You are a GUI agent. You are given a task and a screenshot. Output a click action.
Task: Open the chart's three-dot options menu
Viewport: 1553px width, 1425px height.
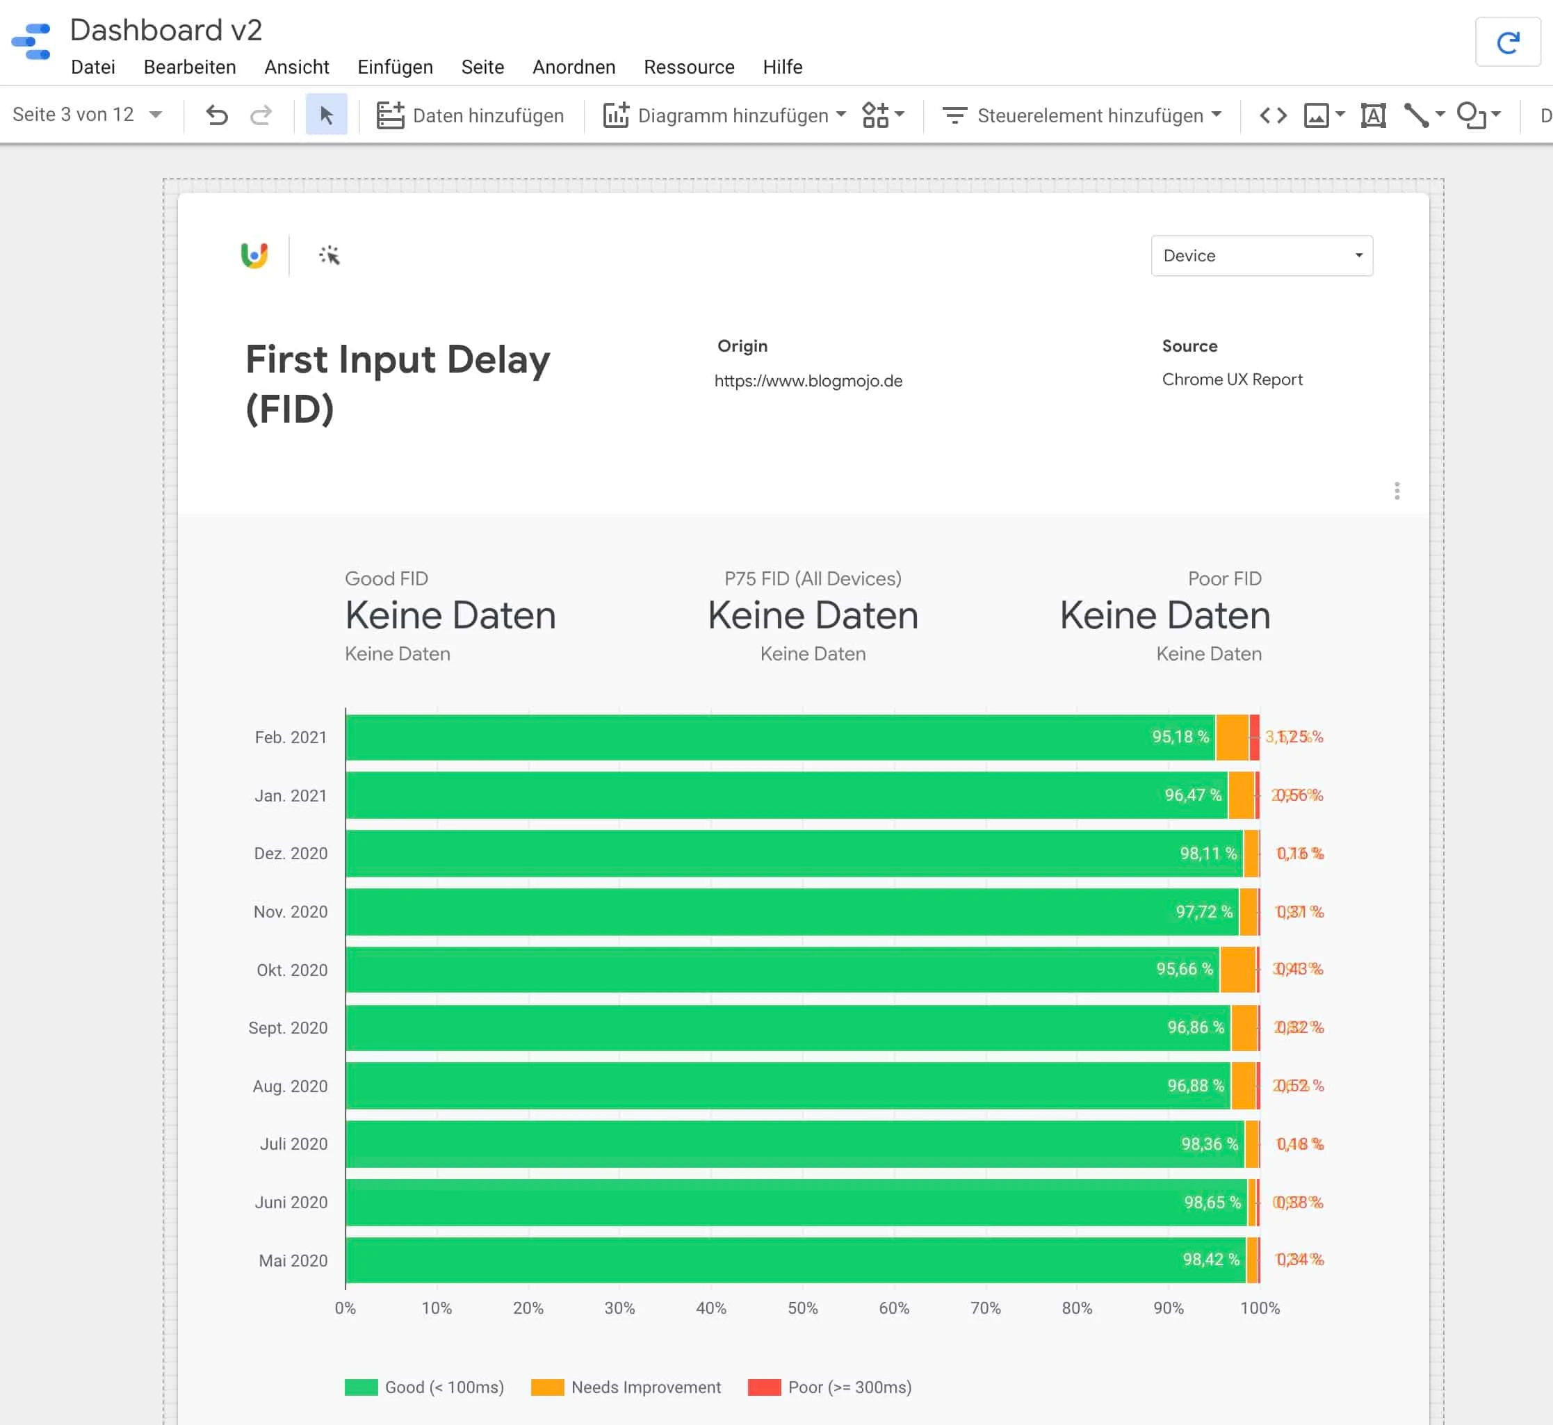tap(1397, 491)
